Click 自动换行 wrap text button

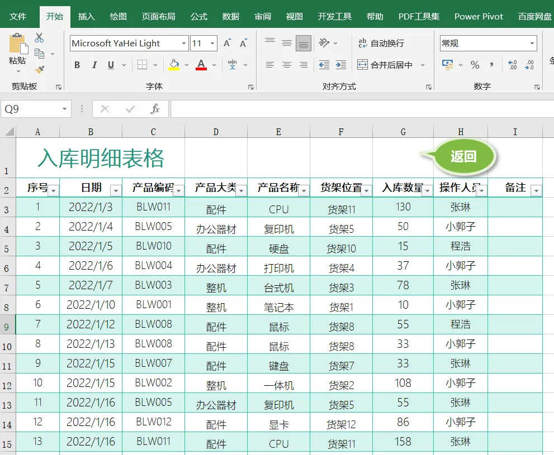coord(381,43)
